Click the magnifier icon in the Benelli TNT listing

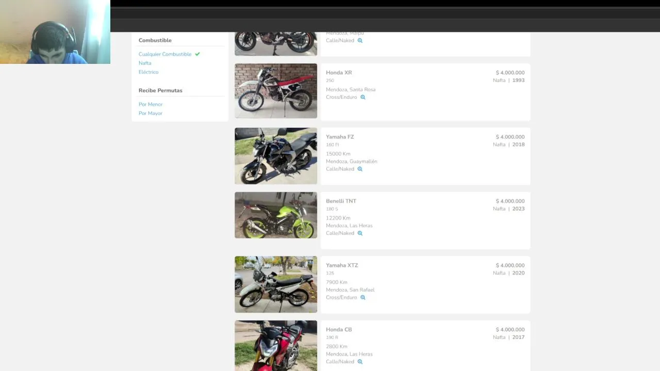(x=360, y=233)
